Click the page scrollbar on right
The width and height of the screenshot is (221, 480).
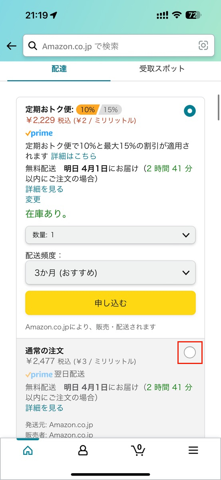219,107
